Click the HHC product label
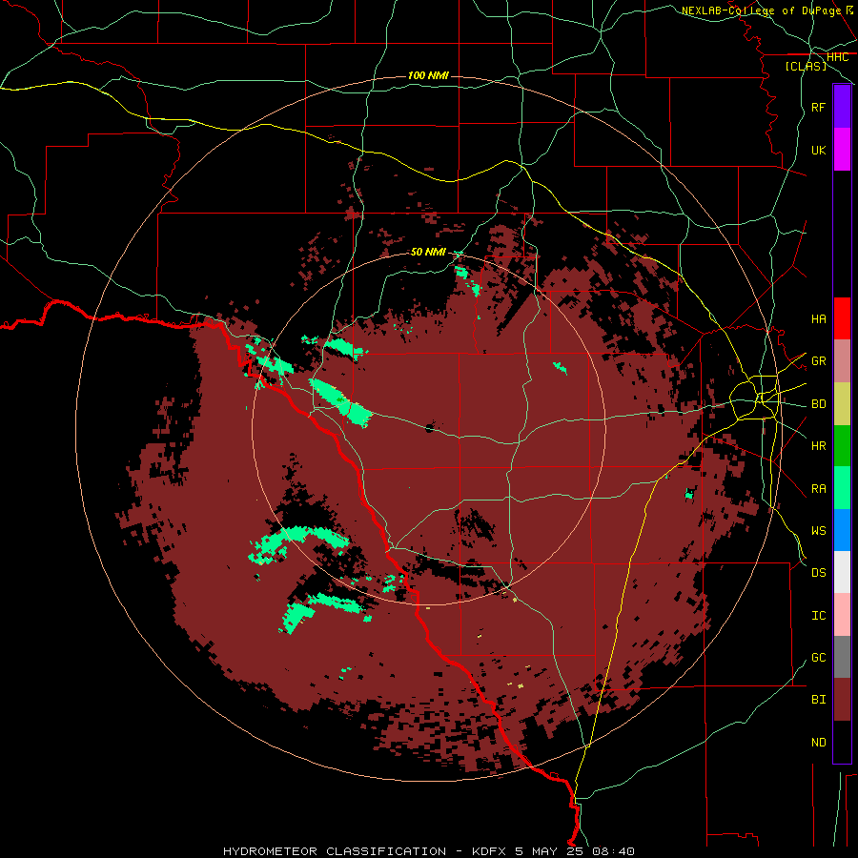Viewport: 858px width, 858px height. click(x=837, y=57)
